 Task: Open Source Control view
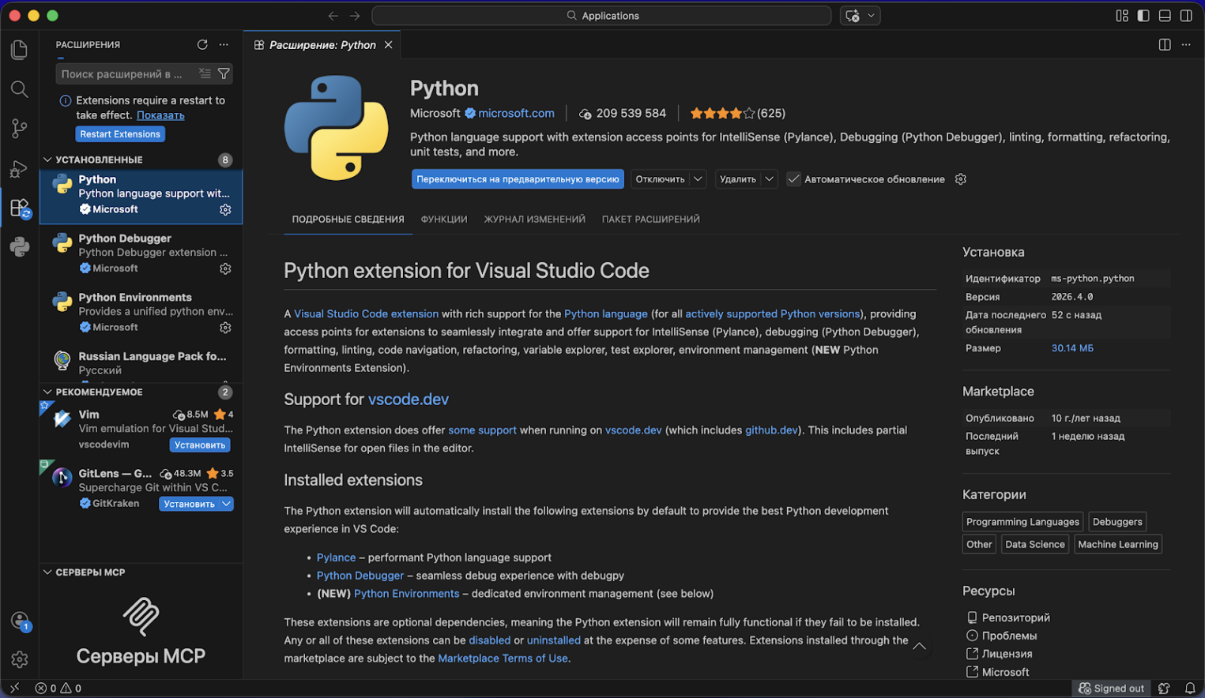click(x=19, y=128)
